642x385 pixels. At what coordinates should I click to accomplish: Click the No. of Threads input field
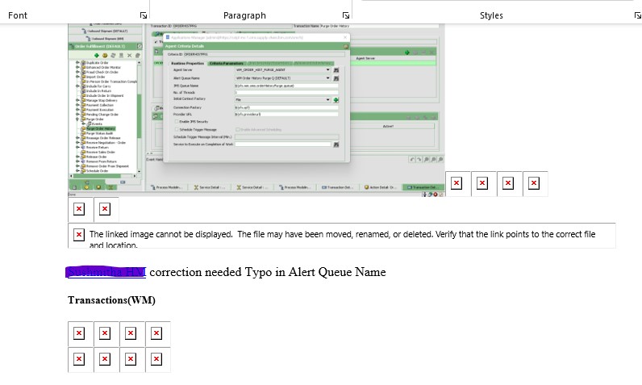click(x=286, y=93)
